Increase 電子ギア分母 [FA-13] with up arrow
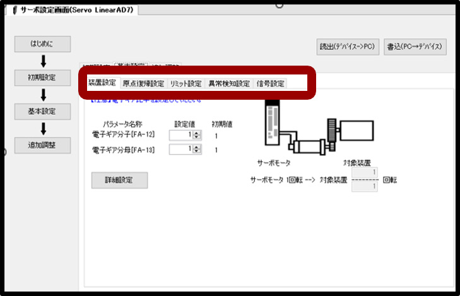This screenshot has width=460, height=296. [197, 147]
